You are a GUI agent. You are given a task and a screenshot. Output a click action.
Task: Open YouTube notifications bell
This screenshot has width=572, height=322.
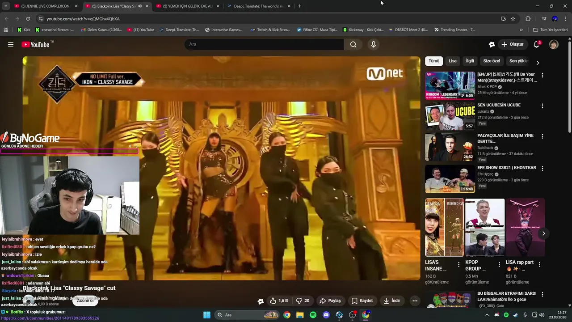[x=537, y=44]
